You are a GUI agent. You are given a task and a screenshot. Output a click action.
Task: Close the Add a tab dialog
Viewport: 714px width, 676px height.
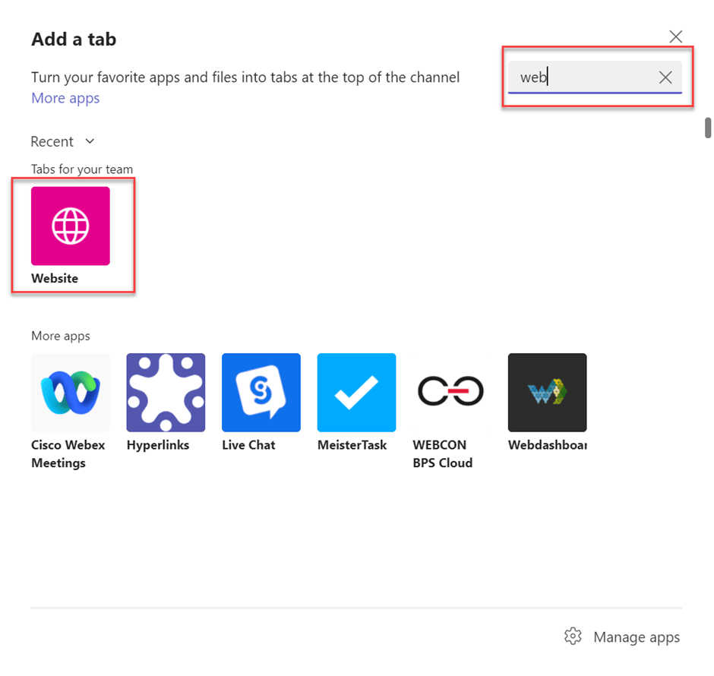click(675, 36)
